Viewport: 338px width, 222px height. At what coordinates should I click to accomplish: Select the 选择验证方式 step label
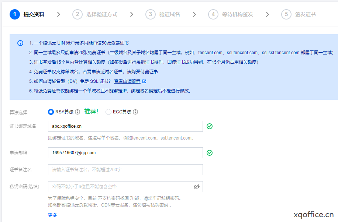coord(102,14)
